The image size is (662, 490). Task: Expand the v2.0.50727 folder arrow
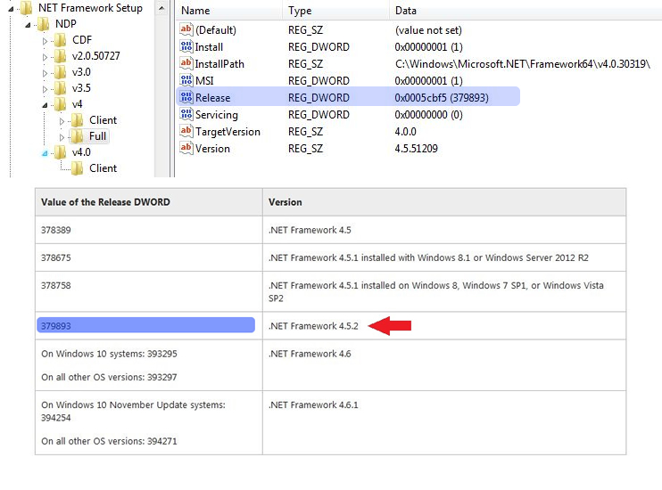pyautogui.click(x=45, y=57)
